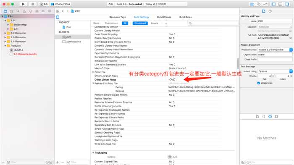Viewport: 294px width, 165px height.
Task: Show the File inspector
Action: point(264,11)
